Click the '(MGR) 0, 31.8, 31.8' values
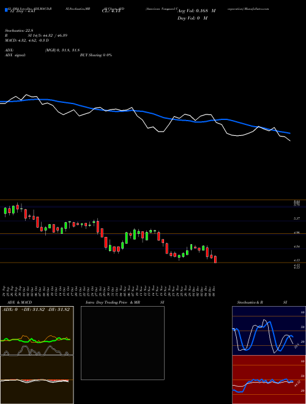This screenshot has height=404, width=306. tap(62, 50)
